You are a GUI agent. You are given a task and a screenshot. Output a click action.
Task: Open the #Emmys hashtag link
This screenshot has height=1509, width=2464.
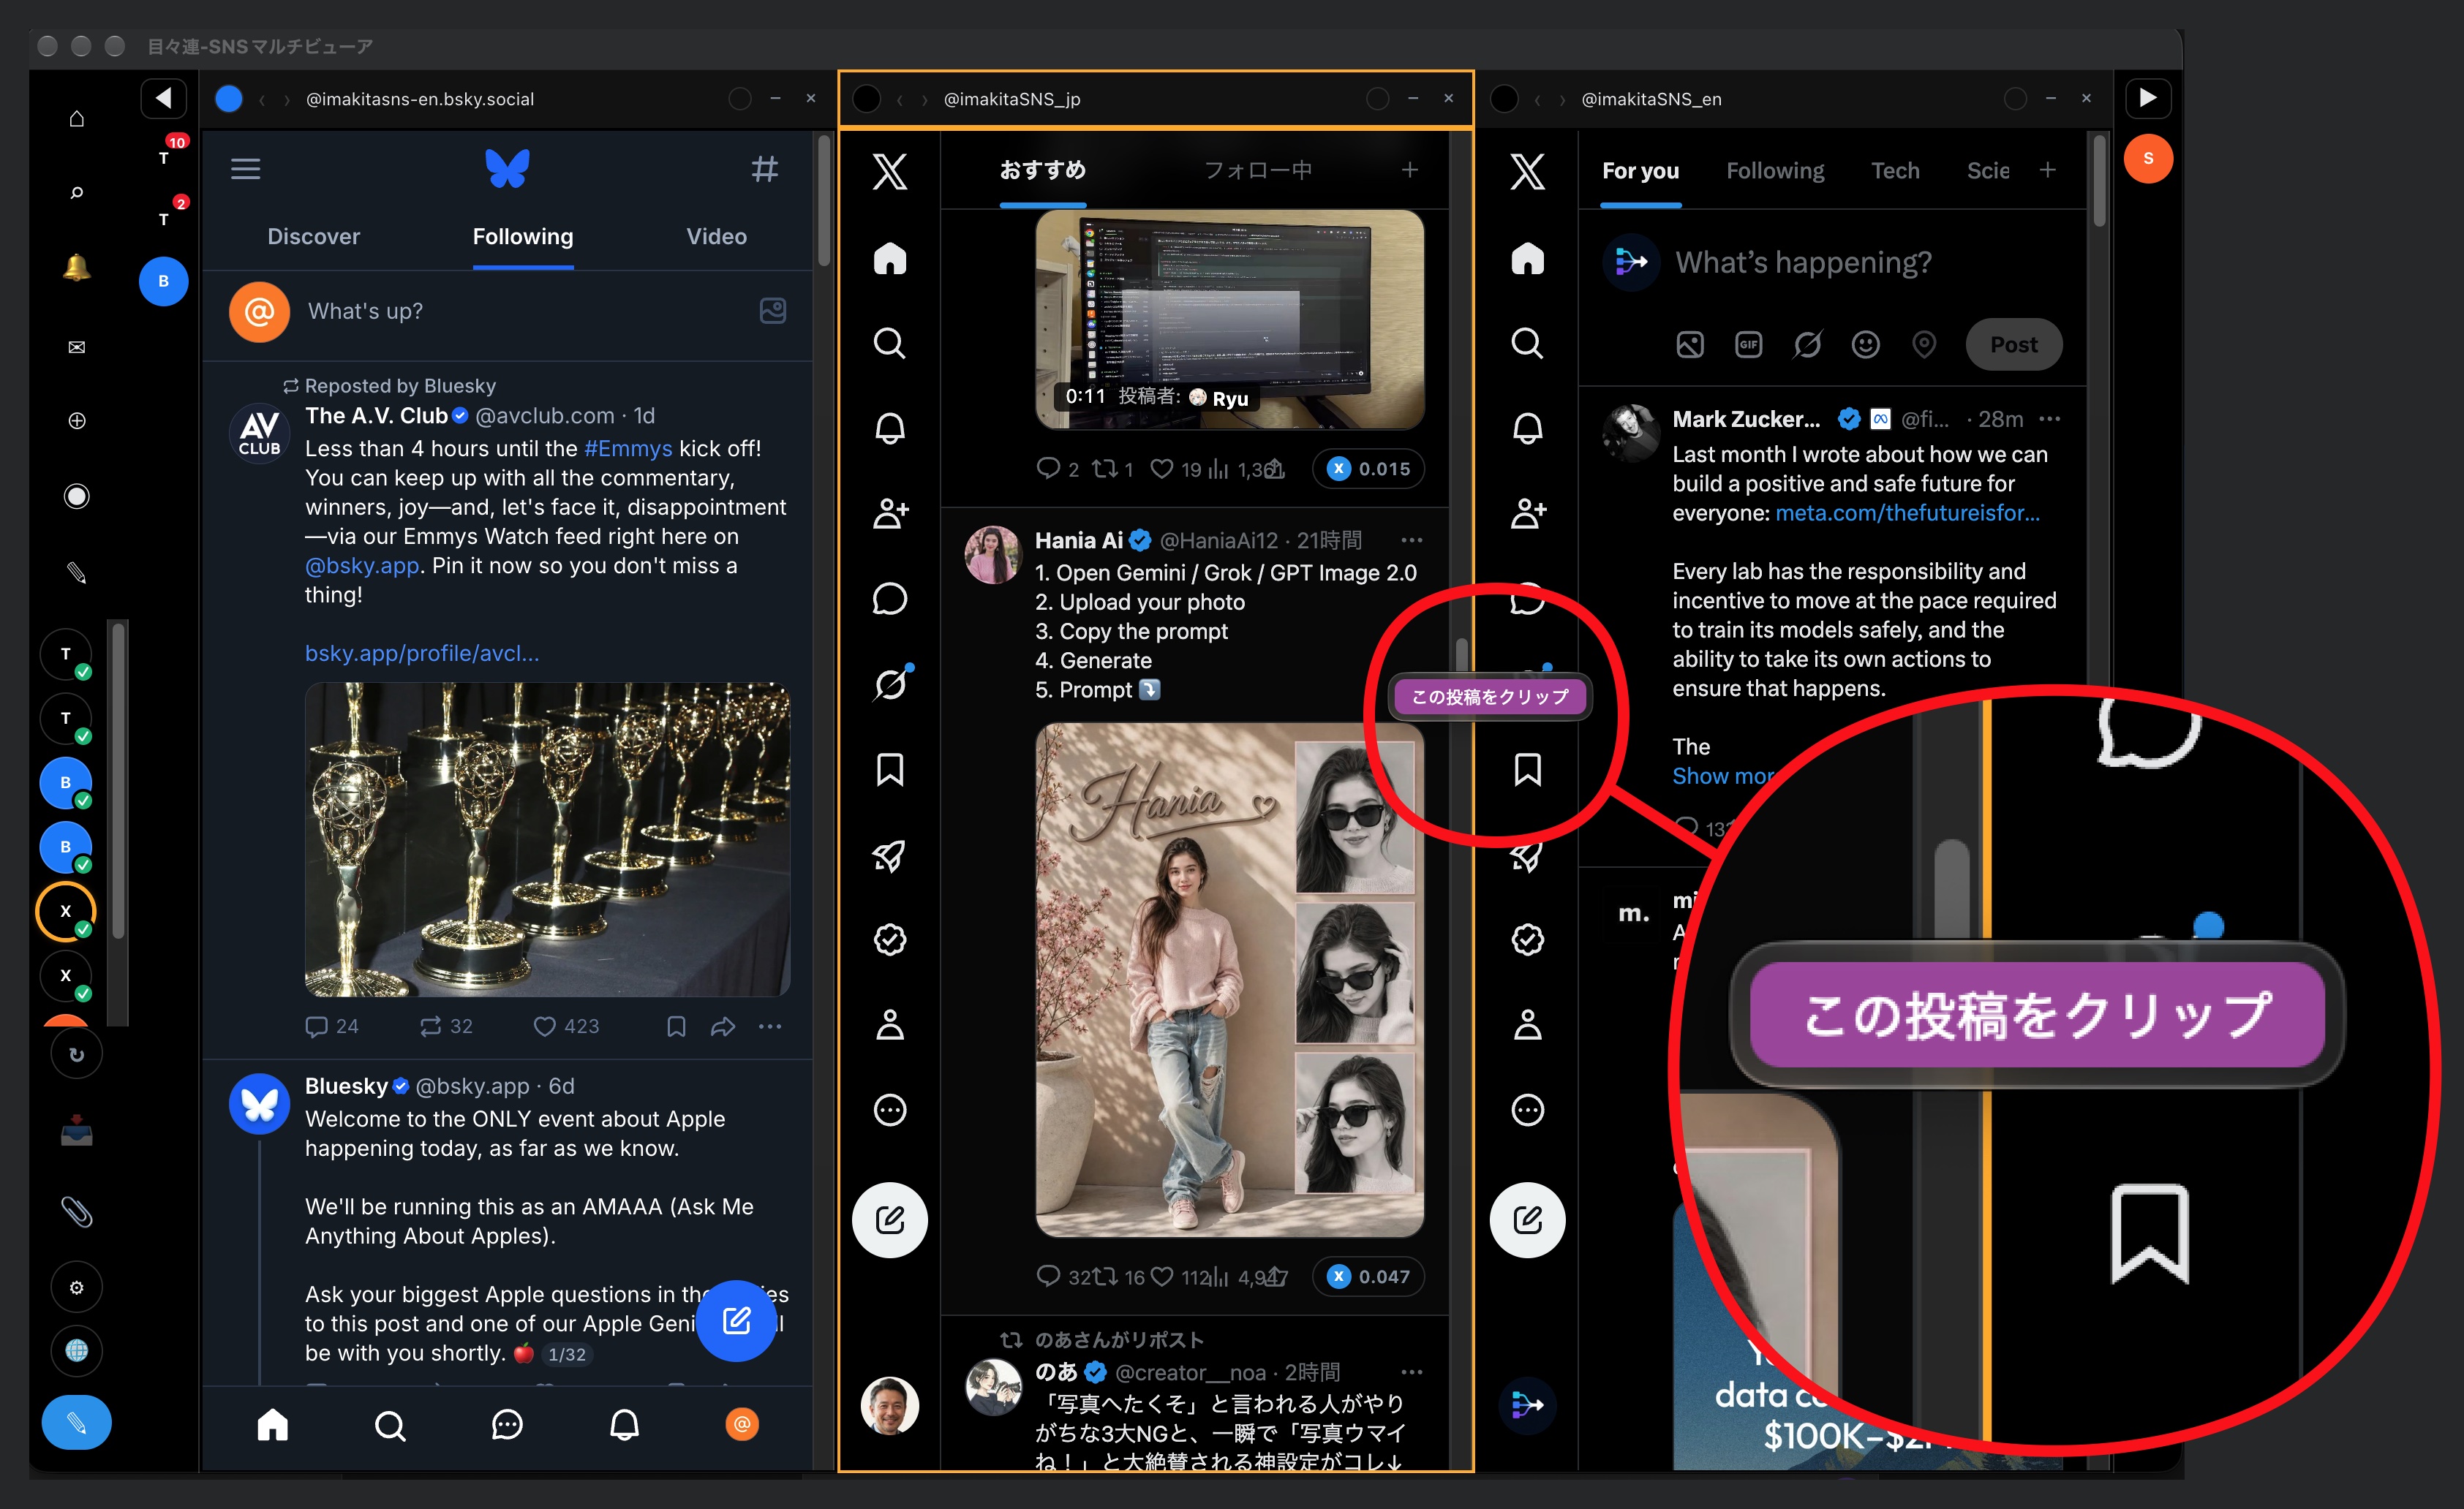tap(628, 449)
